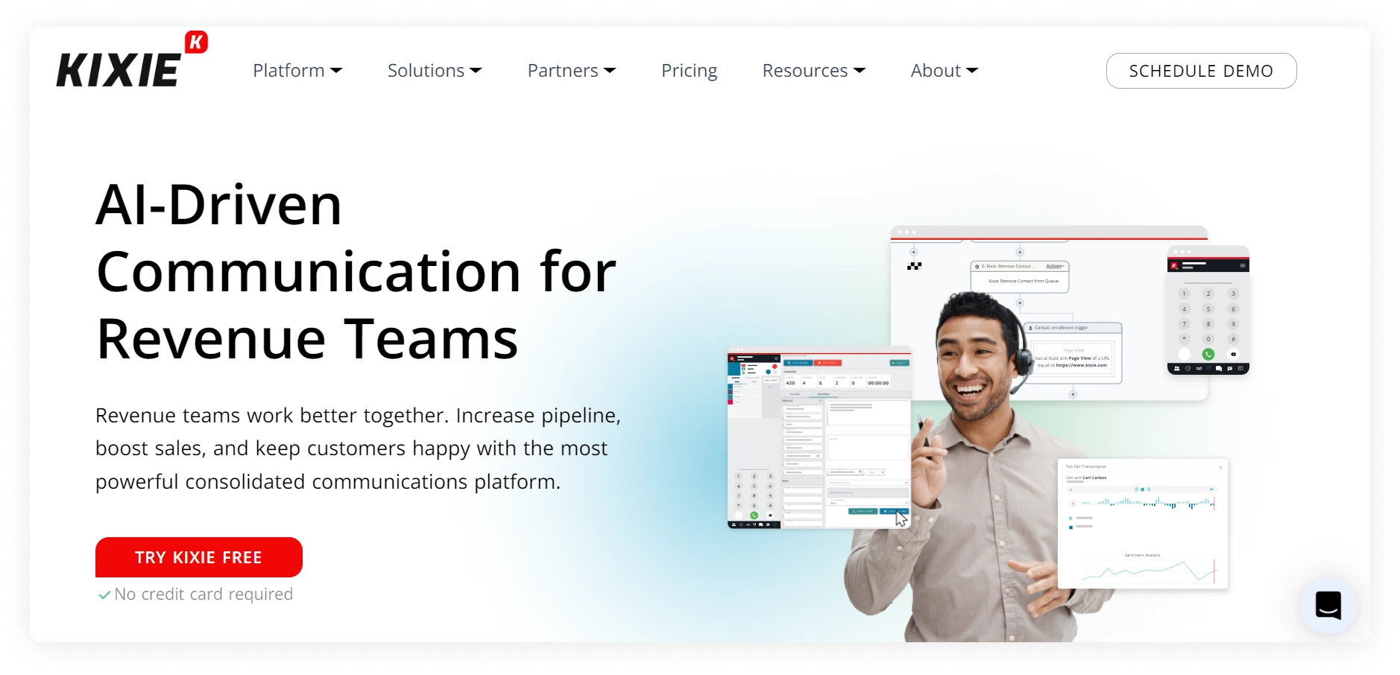
Task: Click the "No credit card required" text
Action: point(204,595)
